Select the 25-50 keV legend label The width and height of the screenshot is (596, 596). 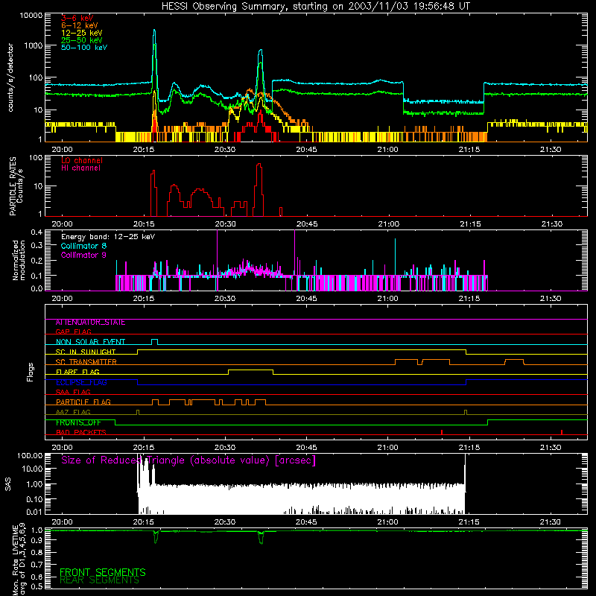[x=82, y=40]
